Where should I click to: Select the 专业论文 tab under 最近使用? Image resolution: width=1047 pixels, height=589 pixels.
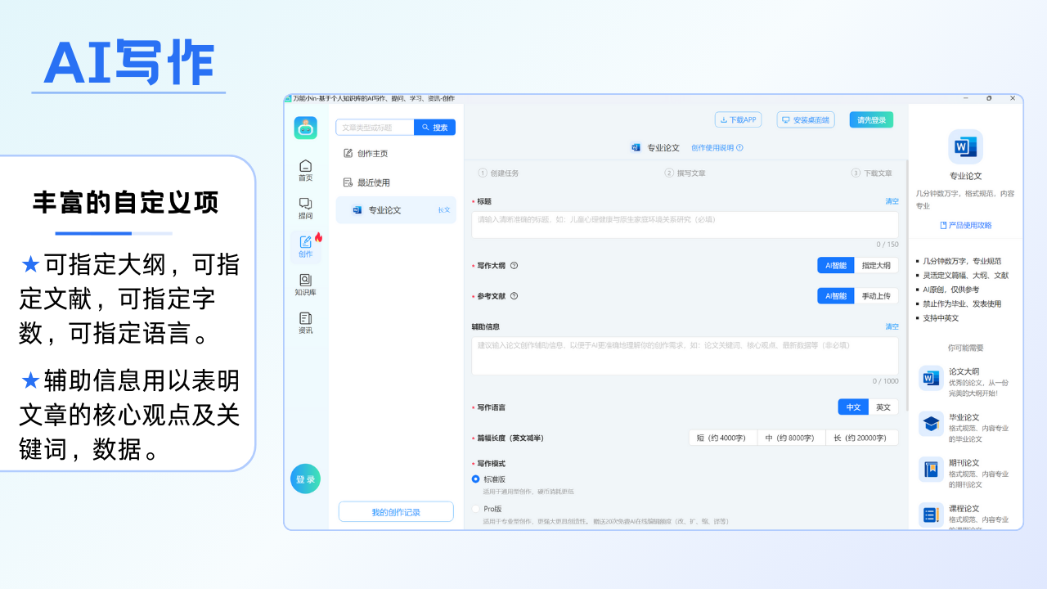(384, 209)
